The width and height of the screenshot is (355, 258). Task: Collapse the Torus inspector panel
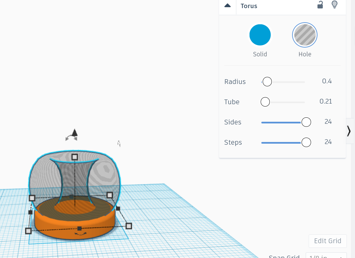[x=227, y=6]
